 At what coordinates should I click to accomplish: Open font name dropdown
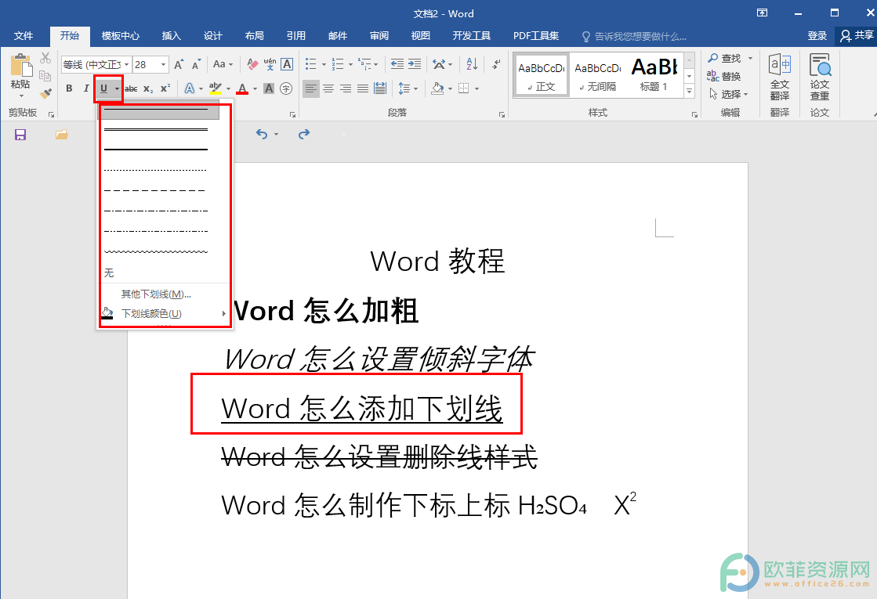pyautogui.click(x=127, y=65)
